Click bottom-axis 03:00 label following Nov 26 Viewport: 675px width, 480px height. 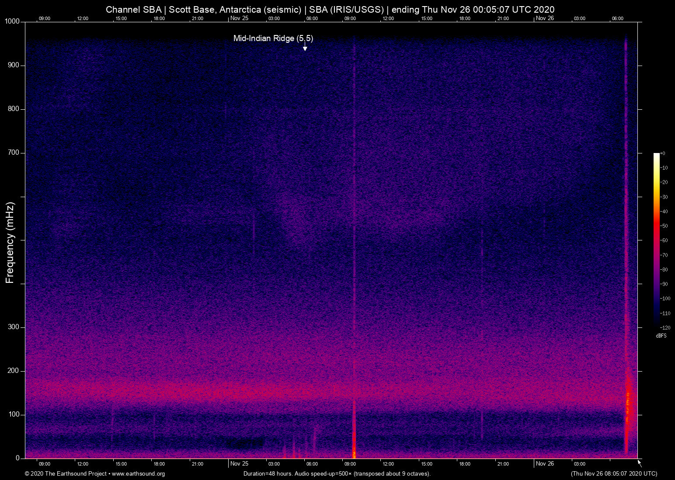click(x=580, y=464)
